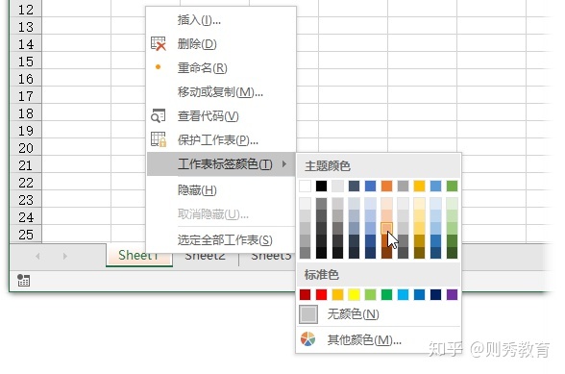Viewport: 565px width, 374px height.
Task: Choose 选定全部工作表(S) entry
Action: pos(222,239)
